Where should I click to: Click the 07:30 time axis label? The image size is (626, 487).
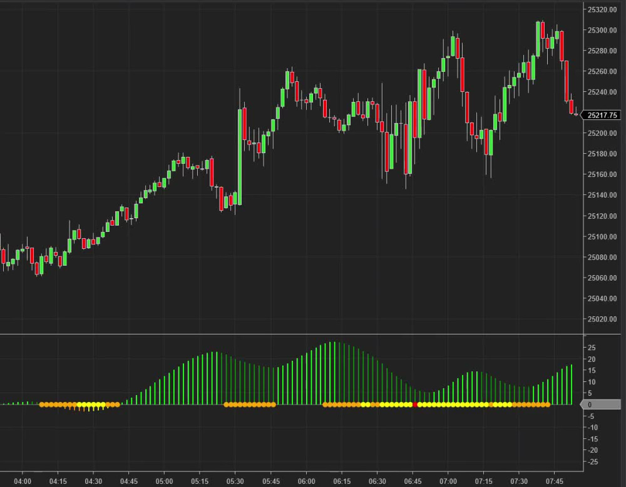(x=518, y=481)
